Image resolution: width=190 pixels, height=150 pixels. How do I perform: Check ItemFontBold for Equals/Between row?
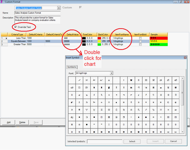click(x=140, y=41)
